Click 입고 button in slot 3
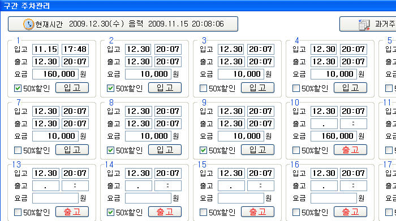The height and width of the screenshot is (221, 396). tap(257, 88)
